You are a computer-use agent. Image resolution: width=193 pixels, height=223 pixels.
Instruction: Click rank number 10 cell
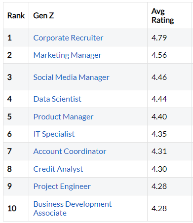point(16,208)
